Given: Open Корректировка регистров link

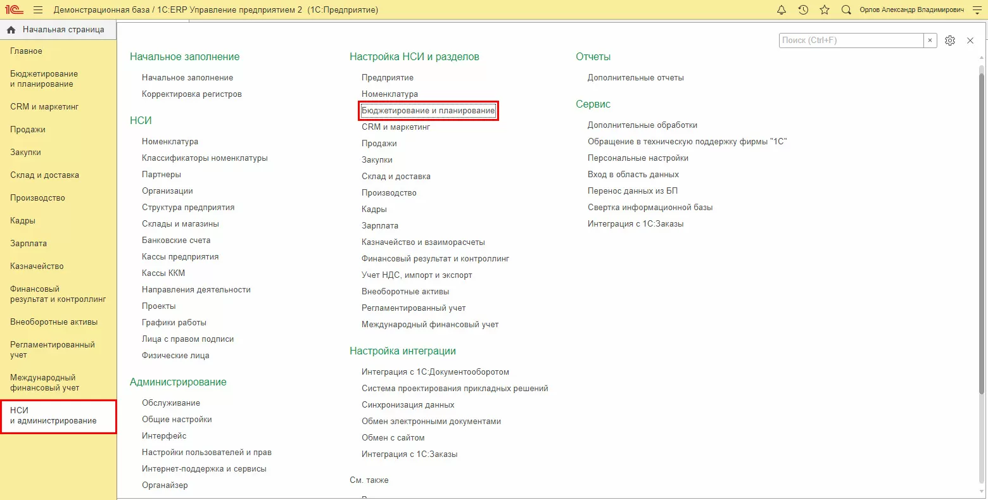Looking at the screenshot, I should pyautogui.click(x=192, y=94).
